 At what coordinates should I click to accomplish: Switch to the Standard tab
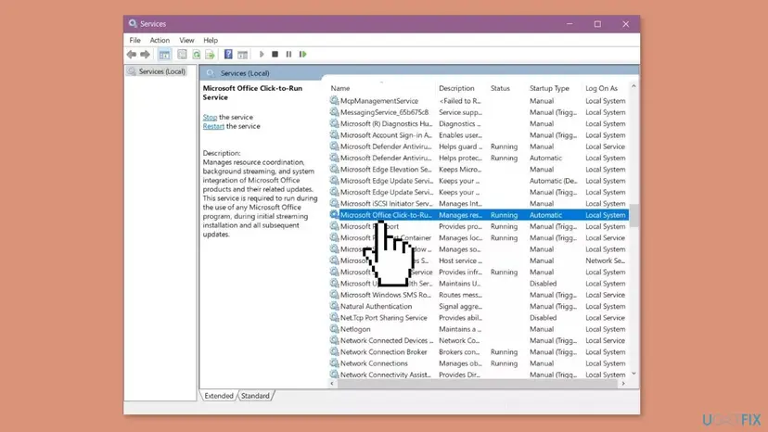(255, 396)
